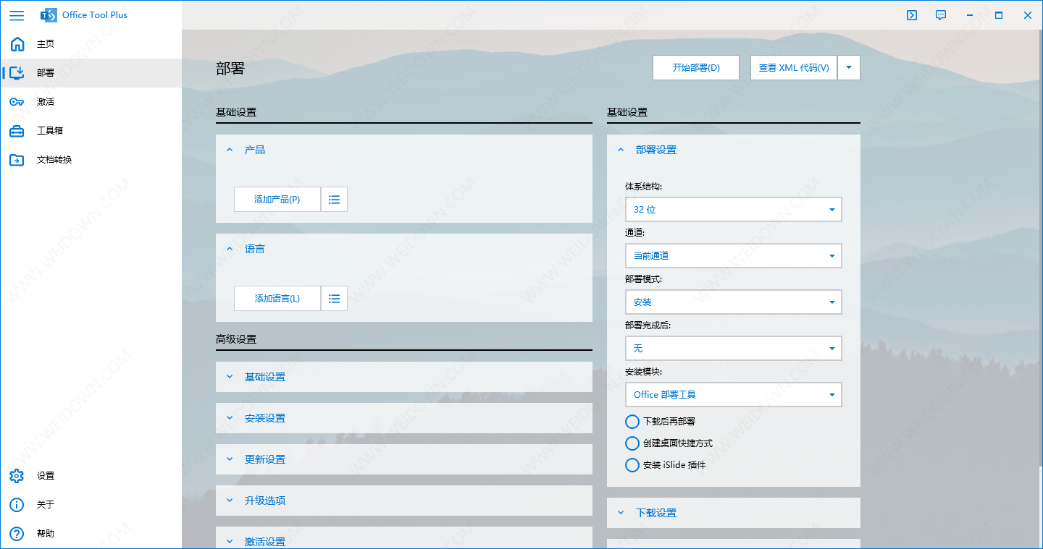Enable the 创建桌面快捷方式 option

coord(632,443)
